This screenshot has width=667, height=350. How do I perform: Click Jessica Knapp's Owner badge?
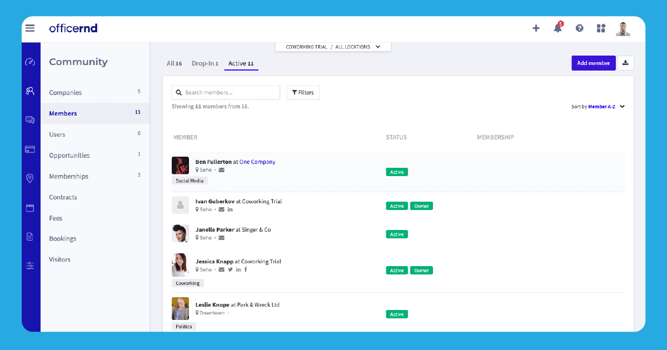(x=421, y=271)
